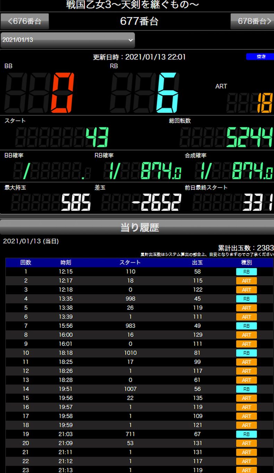274x473 pixels.
Task: Click the 種別 column header
Action: point(247,263)
